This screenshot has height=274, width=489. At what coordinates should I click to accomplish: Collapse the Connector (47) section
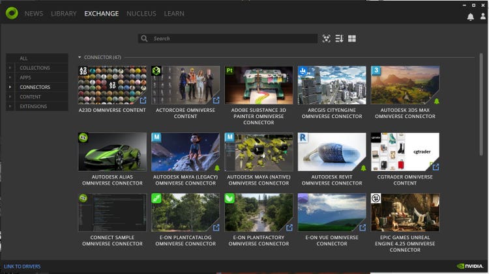coord(80,57)
